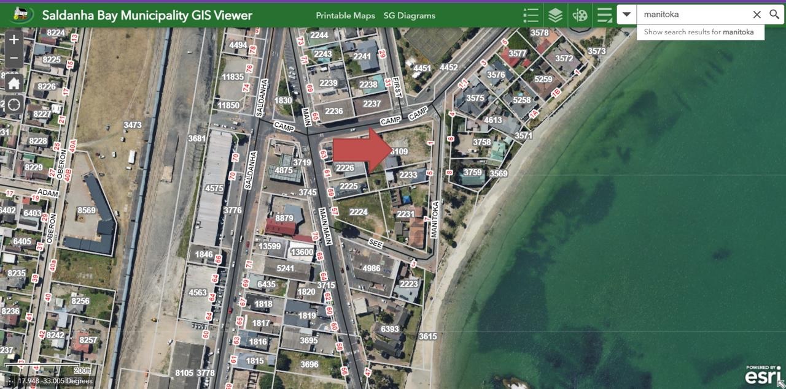Click the magnifier search icon
The width and height of the screenshot is (786, 389).
[x=774, y=14]
